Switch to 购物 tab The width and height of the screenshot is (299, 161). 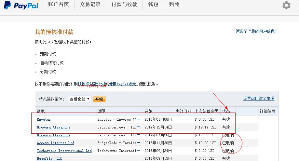[x=174, y=4]
